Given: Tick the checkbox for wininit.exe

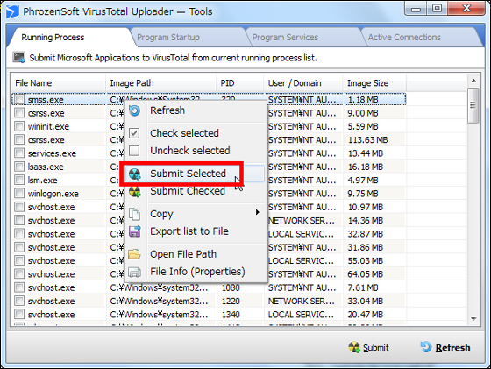Looking at the screenshot, I should pos(19,126).
